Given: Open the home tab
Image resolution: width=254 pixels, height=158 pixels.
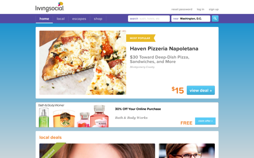Looking at the screenshot, I should click(44, 19).
